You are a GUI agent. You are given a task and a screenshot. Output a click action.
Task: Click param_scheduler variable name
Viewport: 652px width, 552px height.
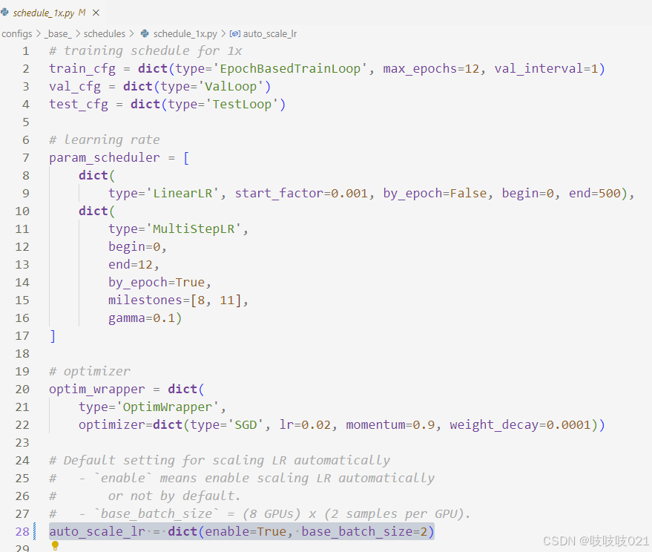click(x=105, y=157)
